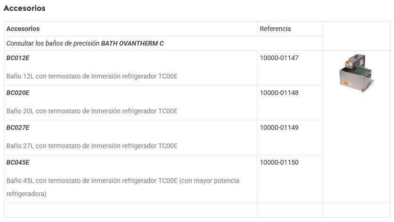Click reference number 10000-01150

[x=279, y=162]
